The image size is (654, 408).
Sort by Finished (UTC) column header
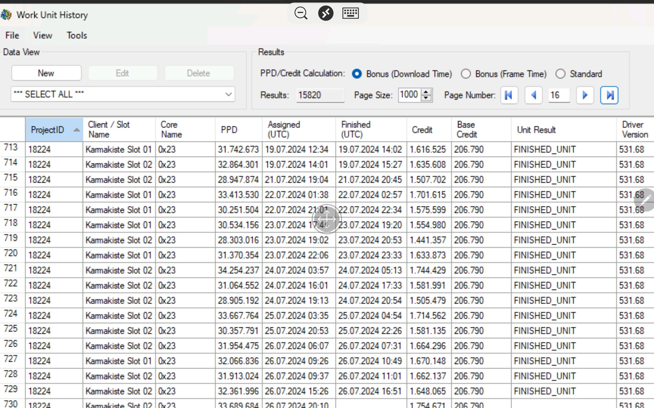click(371, 130)
